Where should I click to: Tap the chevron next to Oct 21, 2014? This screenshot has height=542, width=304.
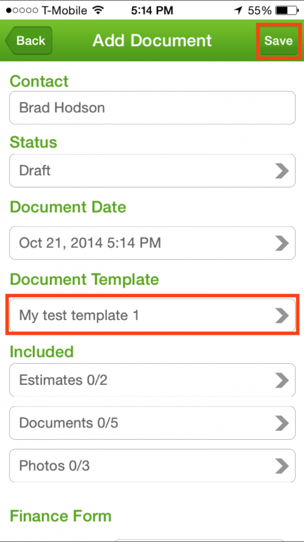pyautogui.click(x=282, y=243)
